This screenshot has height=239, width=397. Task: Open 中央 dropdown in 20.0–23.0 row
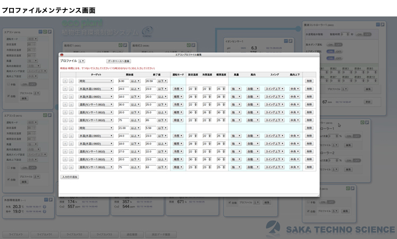pos(295,159)
